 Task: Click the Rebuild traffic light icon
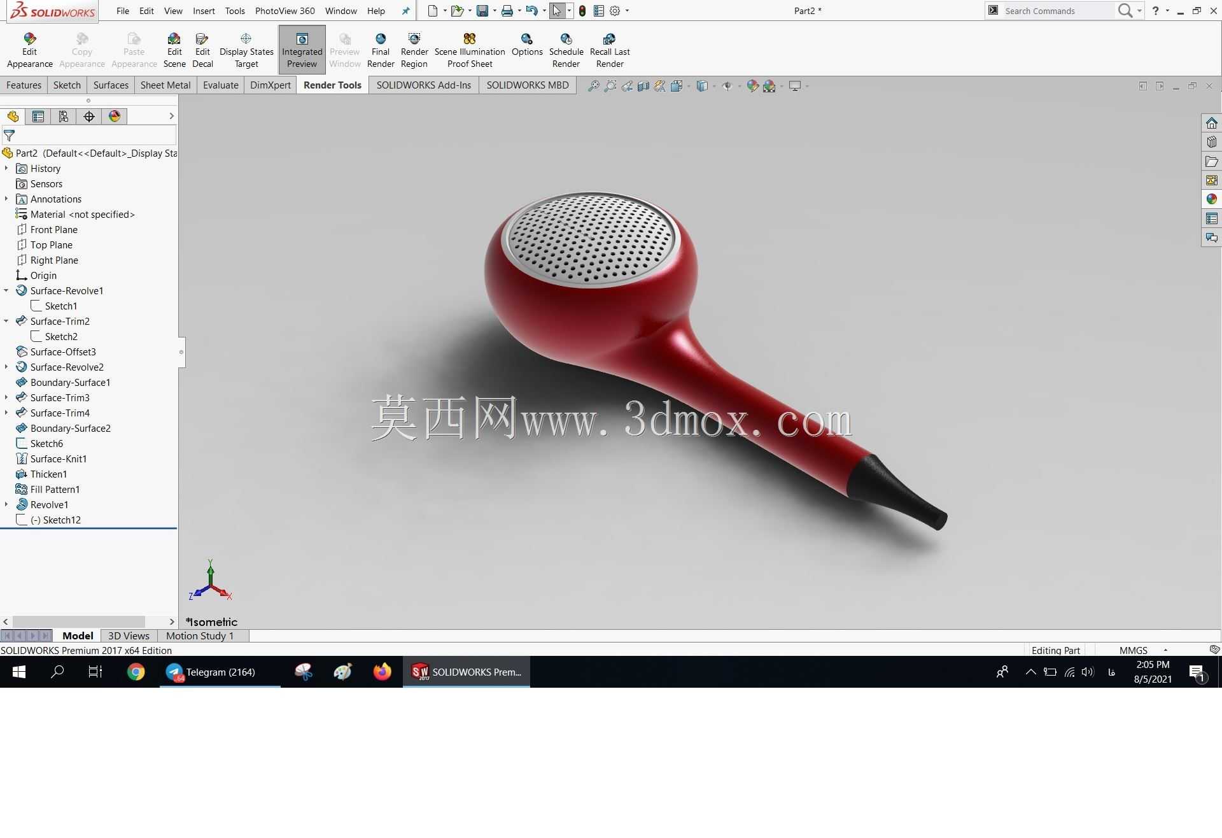[582, 11]
